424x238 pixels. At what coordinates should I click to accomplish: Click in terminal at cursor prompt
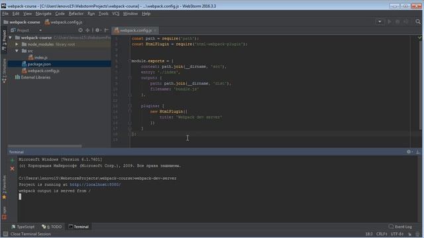pos(20,197)
